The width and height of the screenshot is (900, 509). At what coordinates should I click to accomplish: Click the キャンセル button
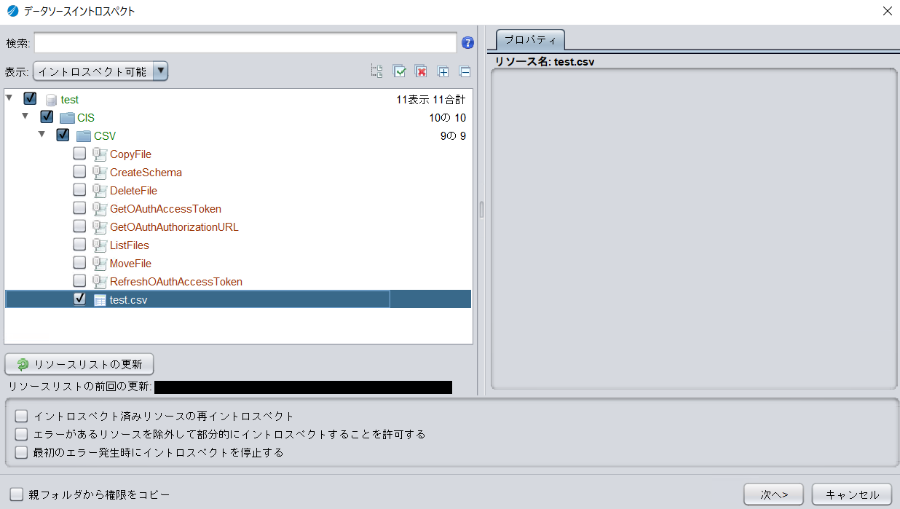(852, 494)
